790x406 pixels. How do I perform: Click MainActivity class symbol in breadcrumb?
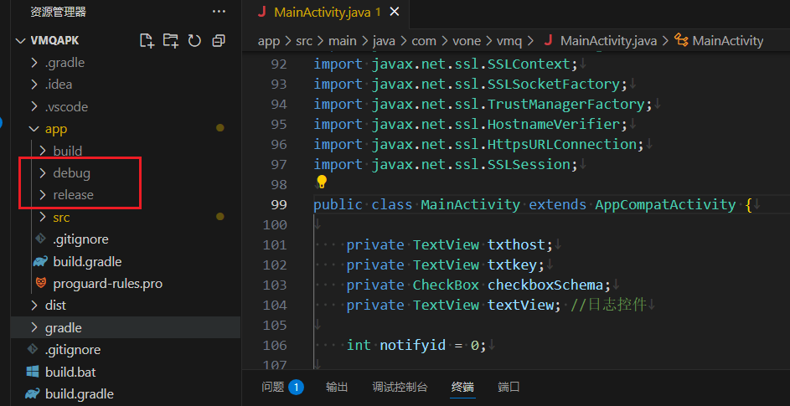tap(727, 40)
